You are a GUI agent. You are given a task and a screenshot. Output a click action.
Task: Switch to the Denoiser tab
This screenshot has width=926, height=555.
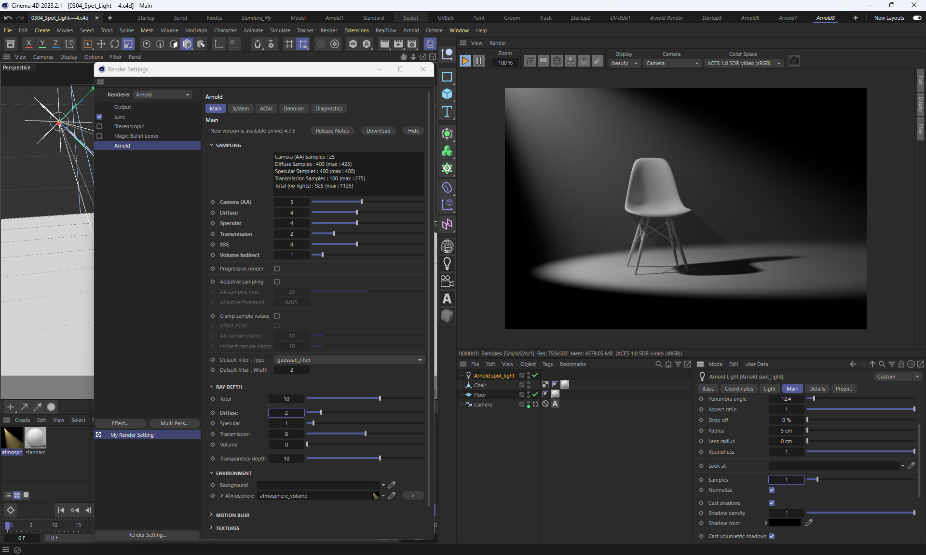[x=294, y=108]
